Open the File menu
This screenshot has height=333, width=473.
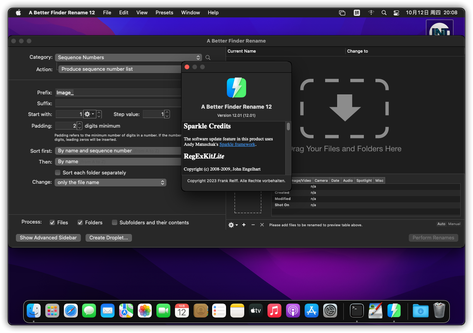pos(107,13)
